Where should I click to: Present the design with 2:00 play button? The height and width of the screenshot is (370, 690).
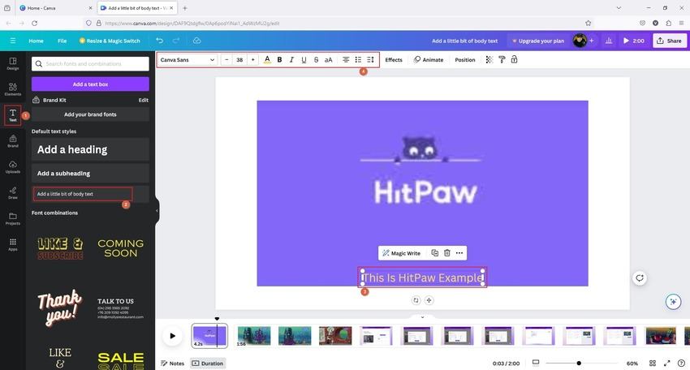pos(634,41)
